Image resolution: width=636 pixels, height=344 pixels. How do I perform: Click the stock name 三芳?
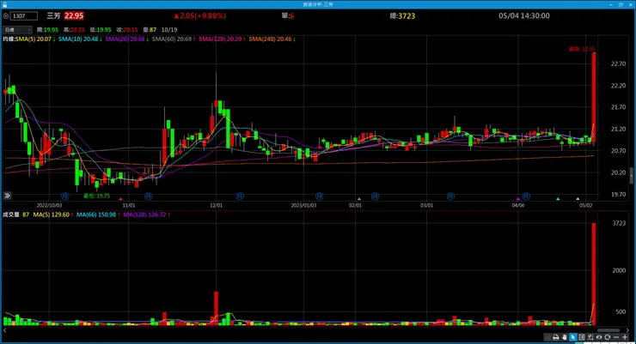pos(53,16)
